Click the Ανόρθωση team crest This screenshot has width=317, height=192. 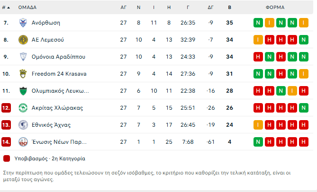coord(23,23)
